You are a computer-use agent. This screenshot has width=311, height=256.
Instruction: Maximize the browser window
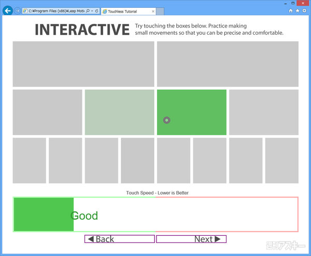point(293,3)
